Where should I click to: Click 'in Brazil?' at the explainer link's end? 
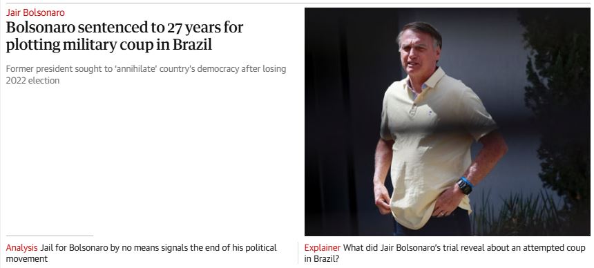(322, 259)
